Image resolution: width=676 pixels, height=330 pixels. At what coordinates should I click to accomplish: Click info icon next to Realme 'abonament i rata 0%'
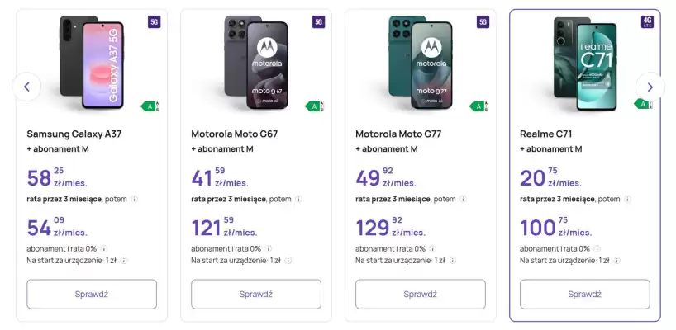[x=597, y=248]
